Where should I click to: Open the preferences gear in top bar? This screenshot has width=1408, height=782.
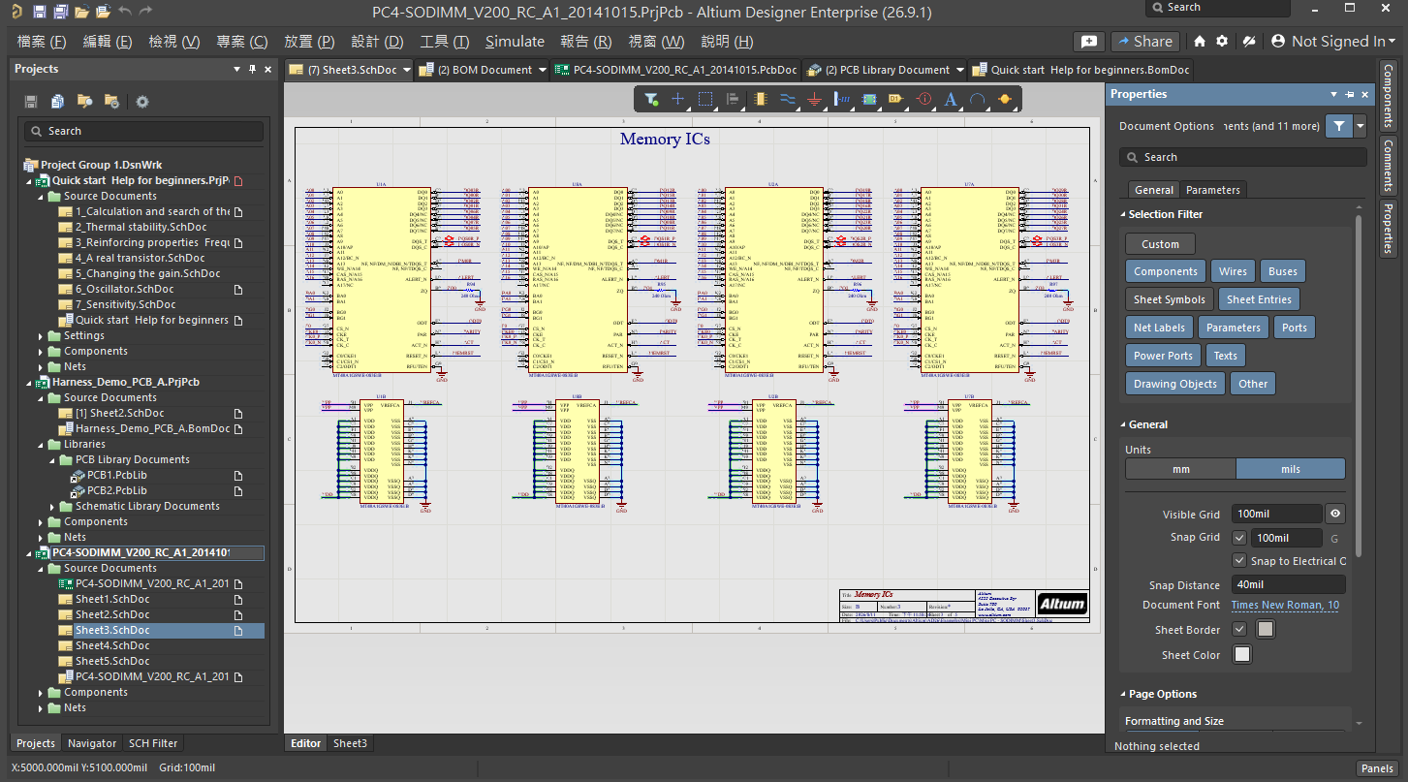tap(1222, 41)
